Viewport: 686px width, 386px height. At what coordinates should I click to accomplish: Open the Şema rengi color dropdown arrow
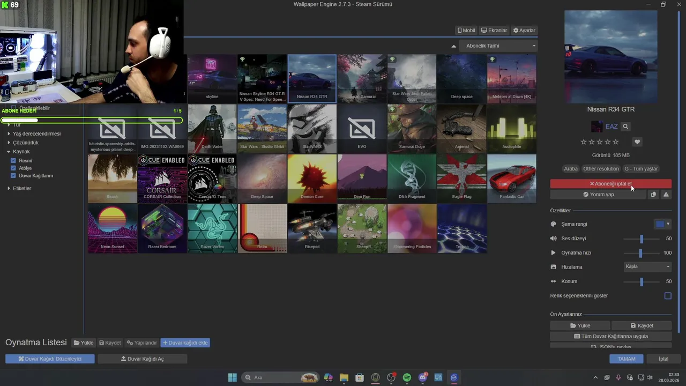[x=668, y=224]
